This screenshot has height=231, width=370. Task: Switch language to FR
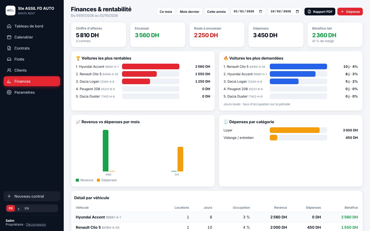(x=11, y=208)
